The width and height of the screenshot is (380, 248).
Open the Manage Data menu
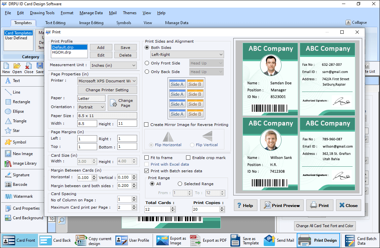(x=91, y=13)
